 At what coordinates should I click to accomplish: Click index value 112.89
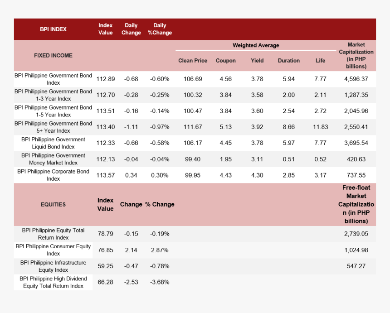[106, 79]
